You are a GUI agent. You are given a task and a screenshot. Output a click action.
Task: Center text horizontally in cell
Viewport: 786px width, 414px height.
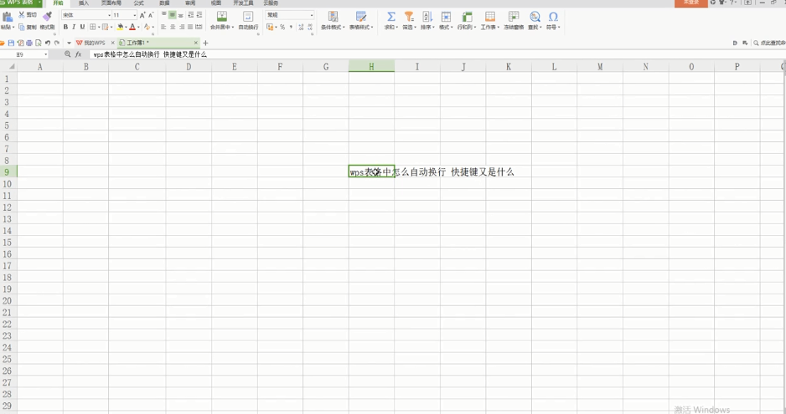point(173,27)
